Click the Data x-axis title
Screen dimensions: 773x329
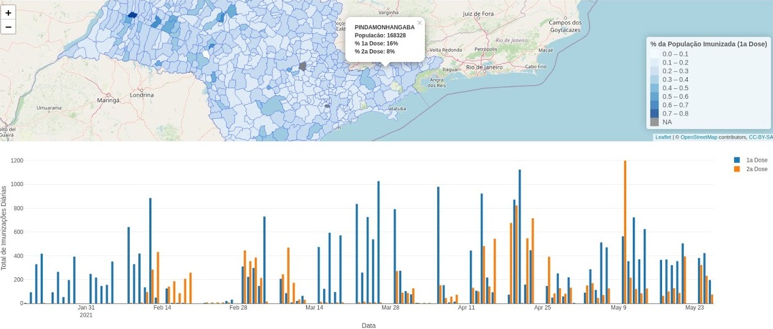click(368, 325)
